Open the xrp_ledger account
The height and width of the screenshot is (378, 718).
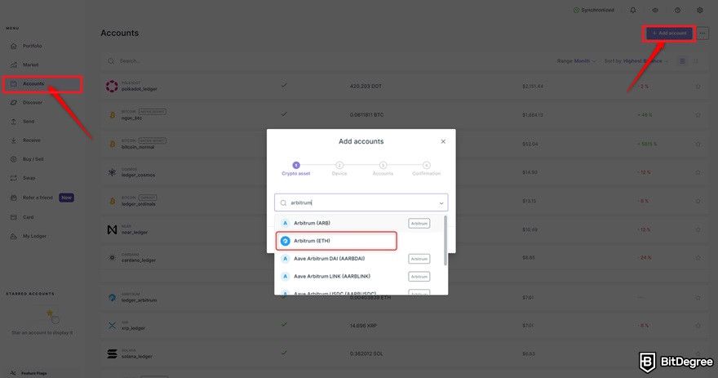point(404,326)
